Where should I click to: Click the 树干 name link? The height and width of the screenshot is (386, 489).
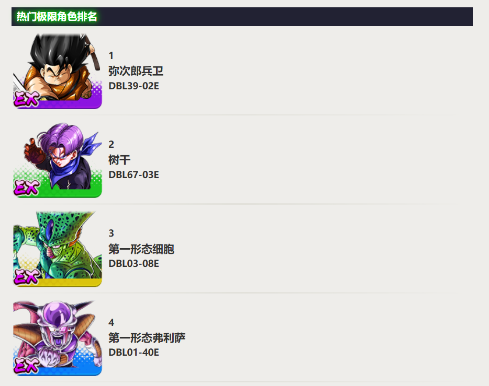coord(119,160)
